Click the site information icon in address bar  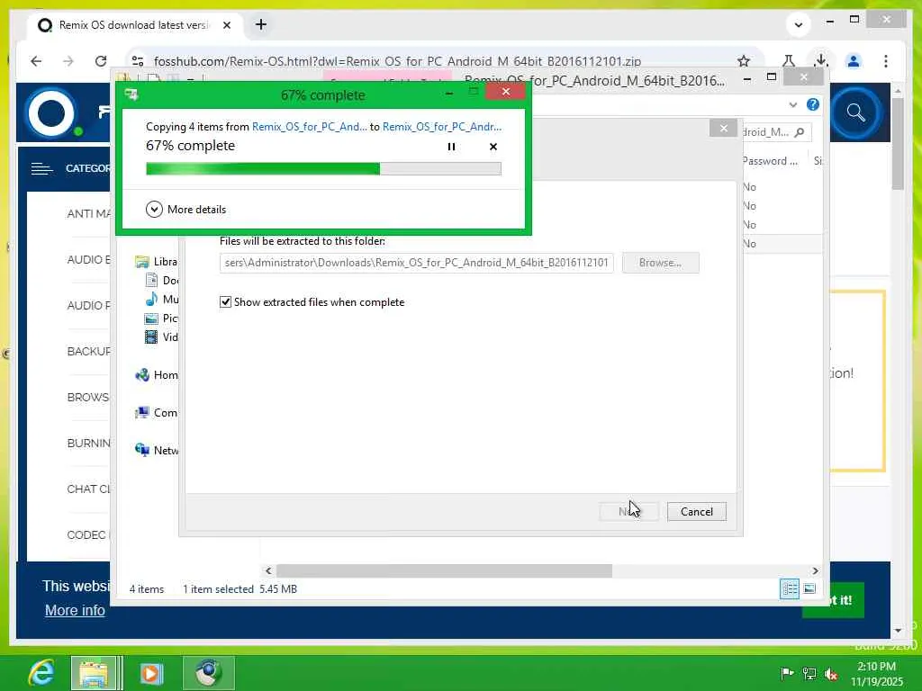138,61
